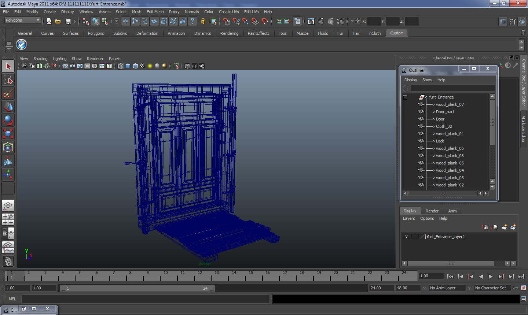This screenshot has height=315, width=528.
Task: Switch to perspective/graph editor layout
Action: [8, 248]
